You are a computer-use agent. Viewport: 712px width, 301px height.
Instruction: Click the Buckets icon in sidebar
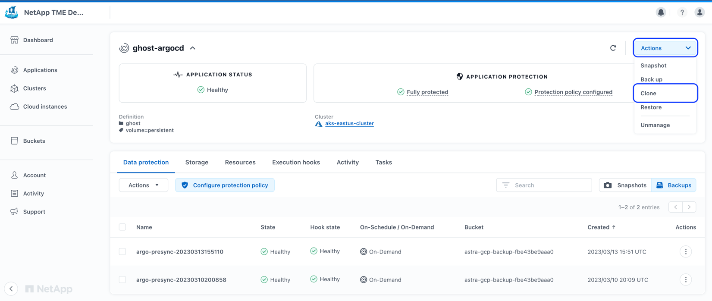14,141
